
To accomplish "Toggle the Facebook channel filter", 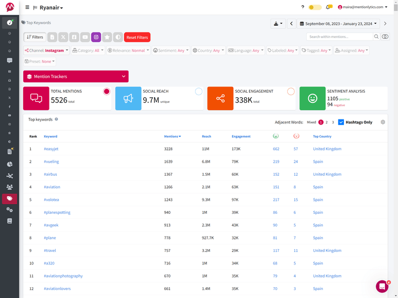I will pos(74,37).
